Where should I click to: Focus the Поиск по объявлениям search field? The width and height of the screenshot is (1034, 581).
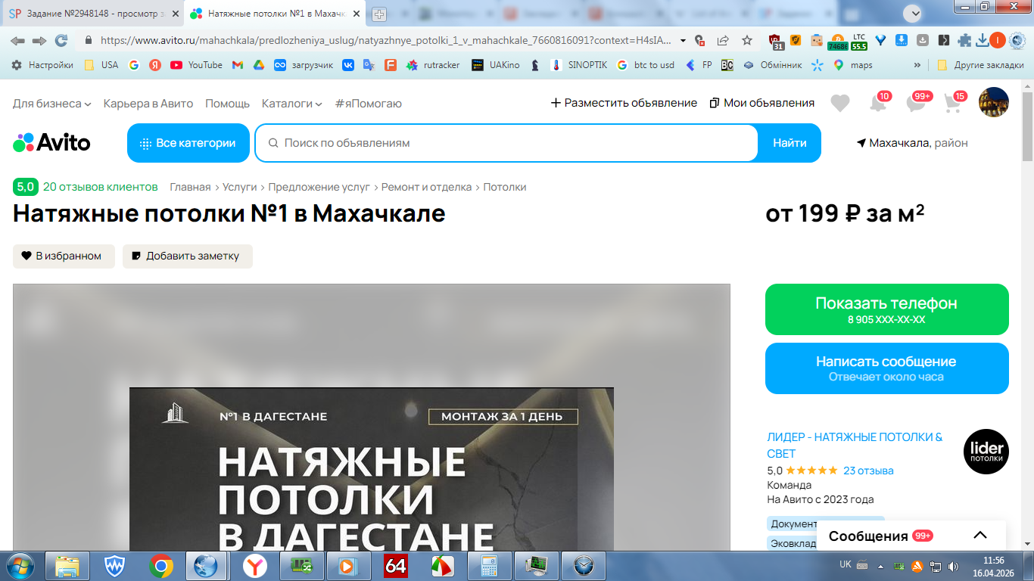506,143
